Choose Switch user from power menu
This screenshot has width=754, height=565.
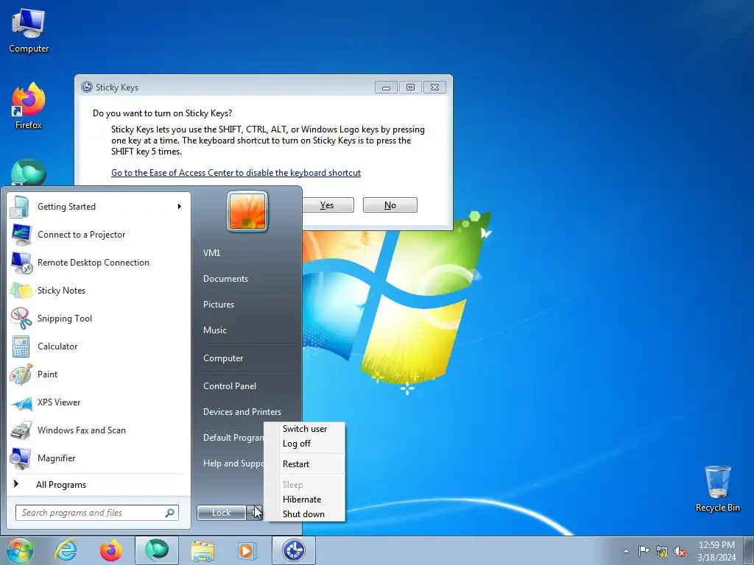click(305, 429)
